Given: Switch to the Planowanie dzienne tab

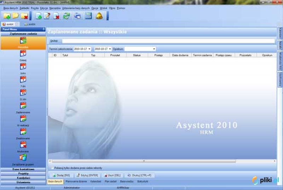Looking at the screenshot, I should (x=76, y=182).
